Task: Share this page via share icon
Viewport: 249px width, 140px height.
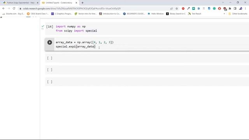Action: pos(171,9)
